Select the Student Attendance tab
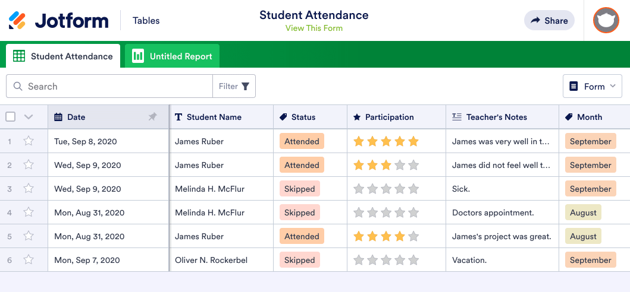The image size is (630, 292). click(x=71, y=56)
